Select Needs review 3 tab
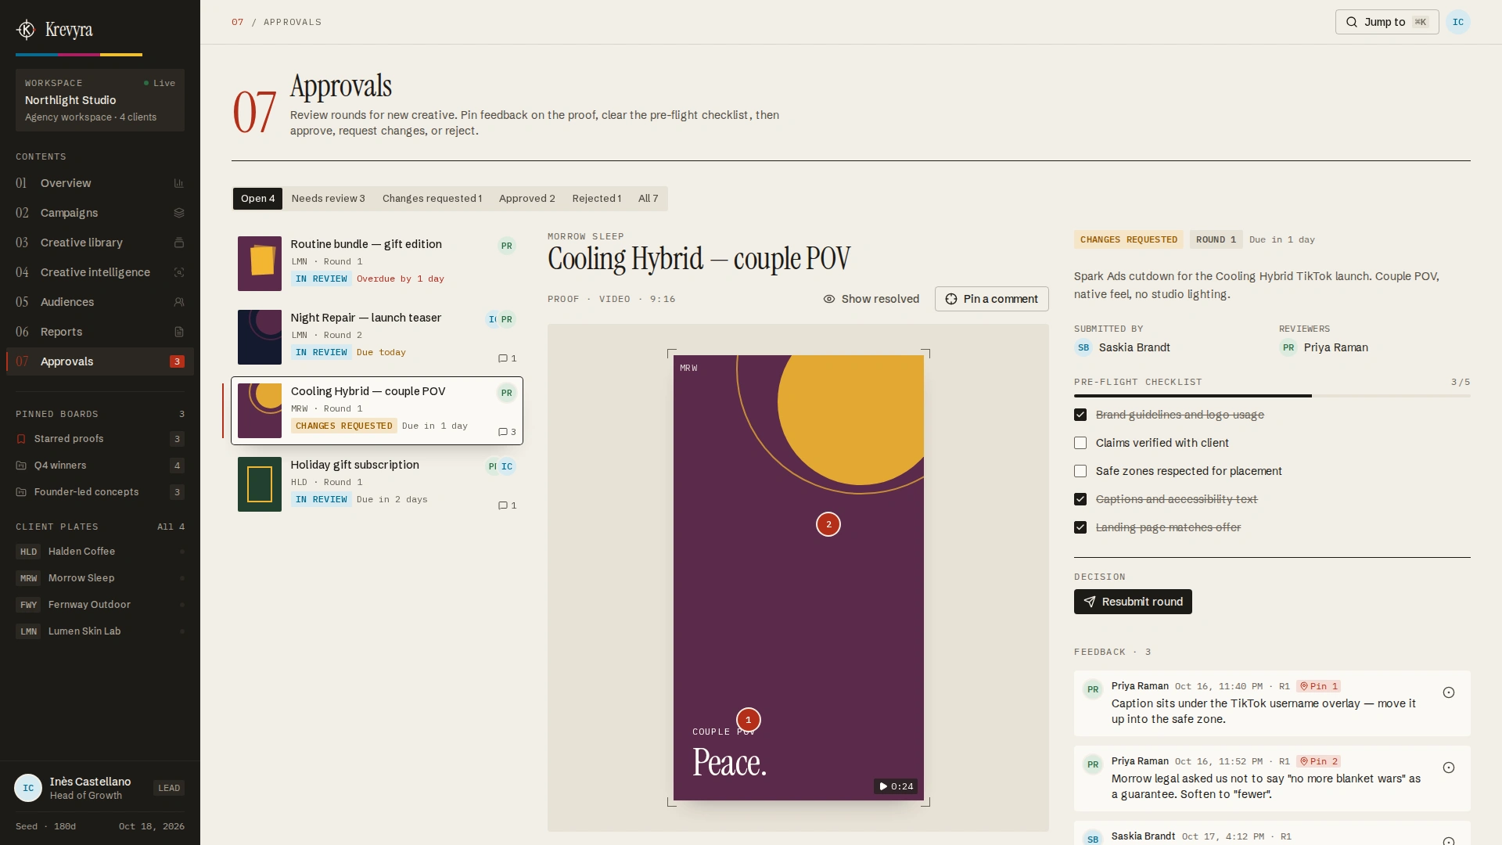Viewport: 1502px width, 845px height. click(328, 199)
